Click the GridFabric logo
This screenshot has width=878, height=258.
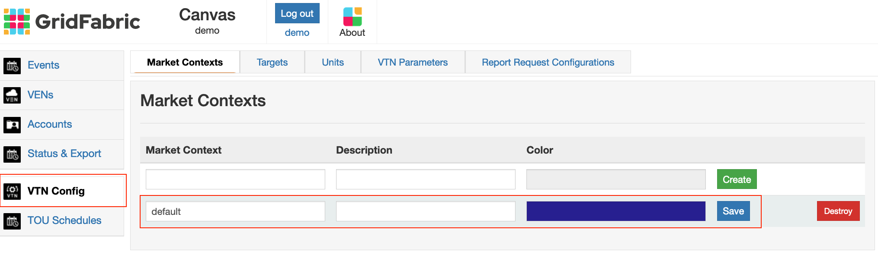[71, 21]
